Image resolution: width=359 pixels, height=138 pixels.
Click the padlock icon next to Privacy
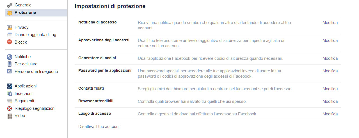point(10,27)
